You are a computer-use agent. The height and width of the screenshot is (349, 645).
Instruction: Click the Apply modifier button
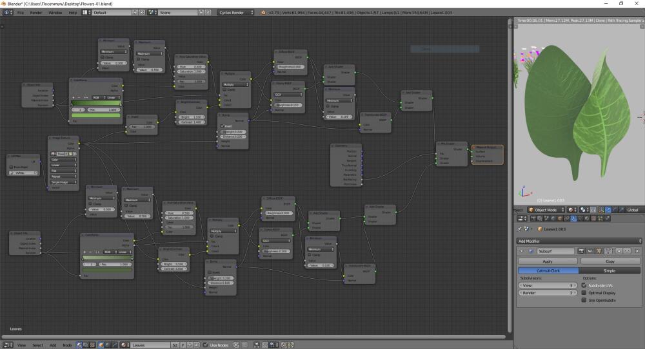point(548,261)
